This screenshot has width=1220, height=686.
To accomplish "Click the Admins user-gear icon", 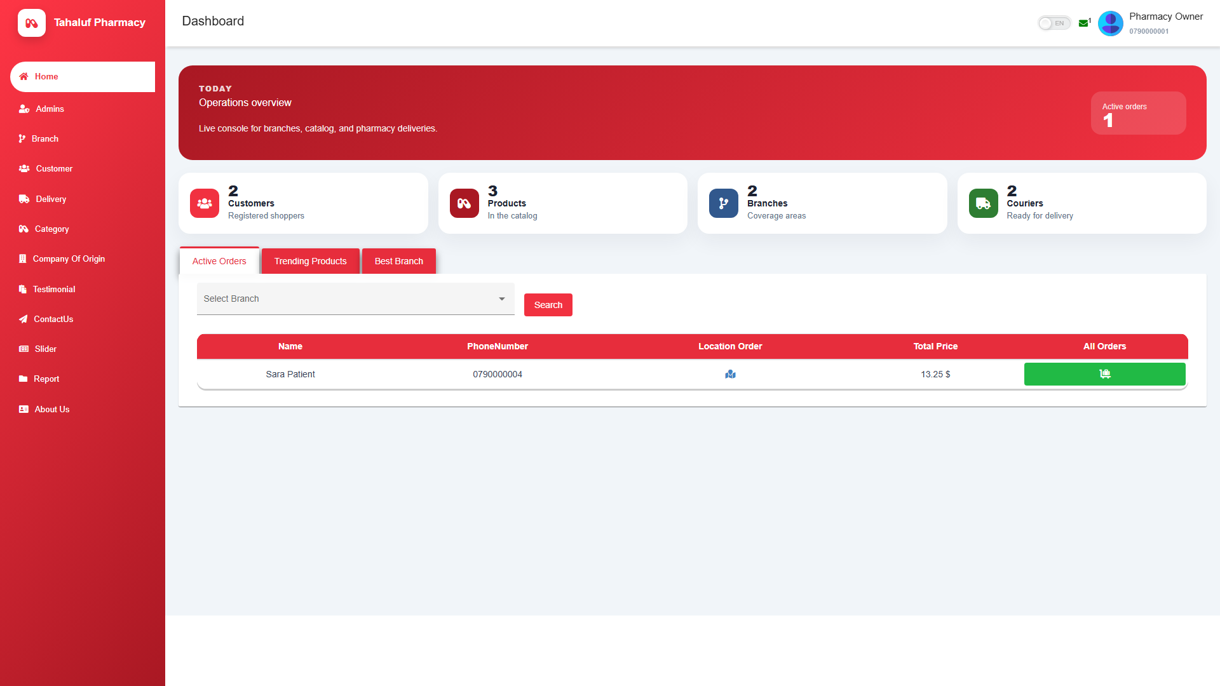I will pyautogui.click(x=24, y=109).
